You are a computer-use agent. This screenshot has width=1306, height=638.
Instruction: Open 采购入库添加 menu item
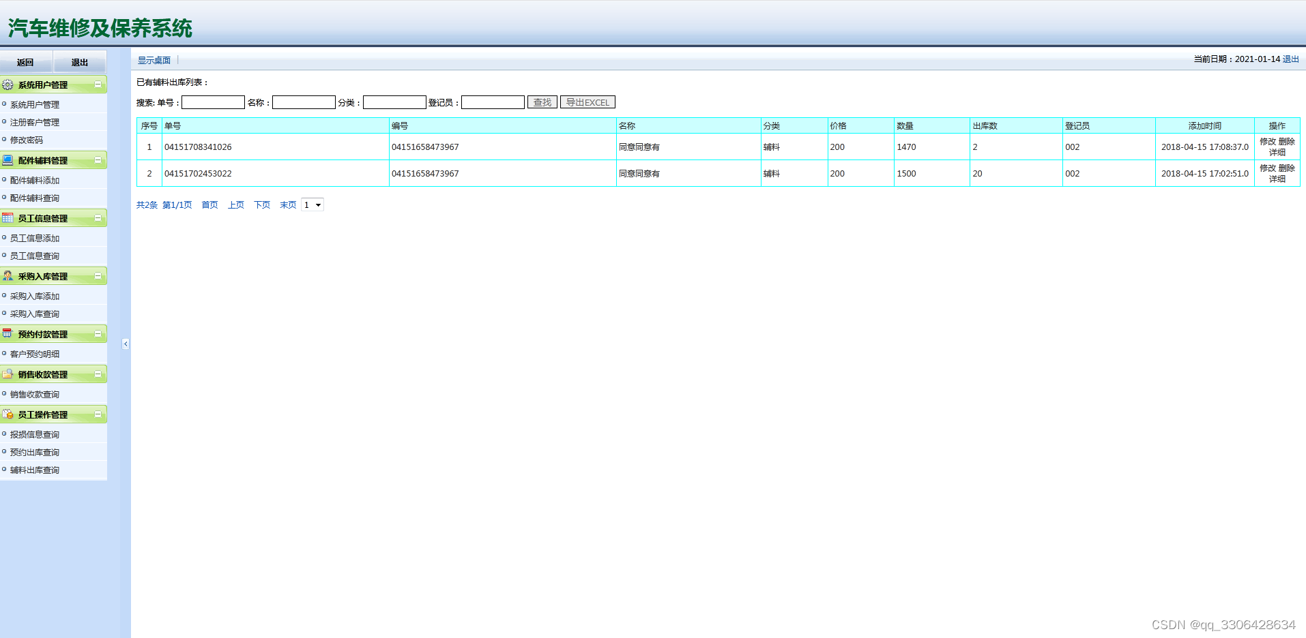35,296
